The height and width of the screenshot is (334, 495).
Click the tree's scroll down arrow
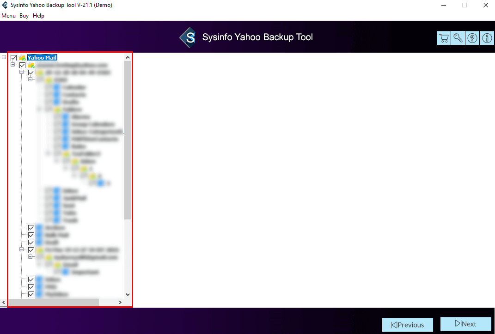pyautogui.click(x=128, y=295)
